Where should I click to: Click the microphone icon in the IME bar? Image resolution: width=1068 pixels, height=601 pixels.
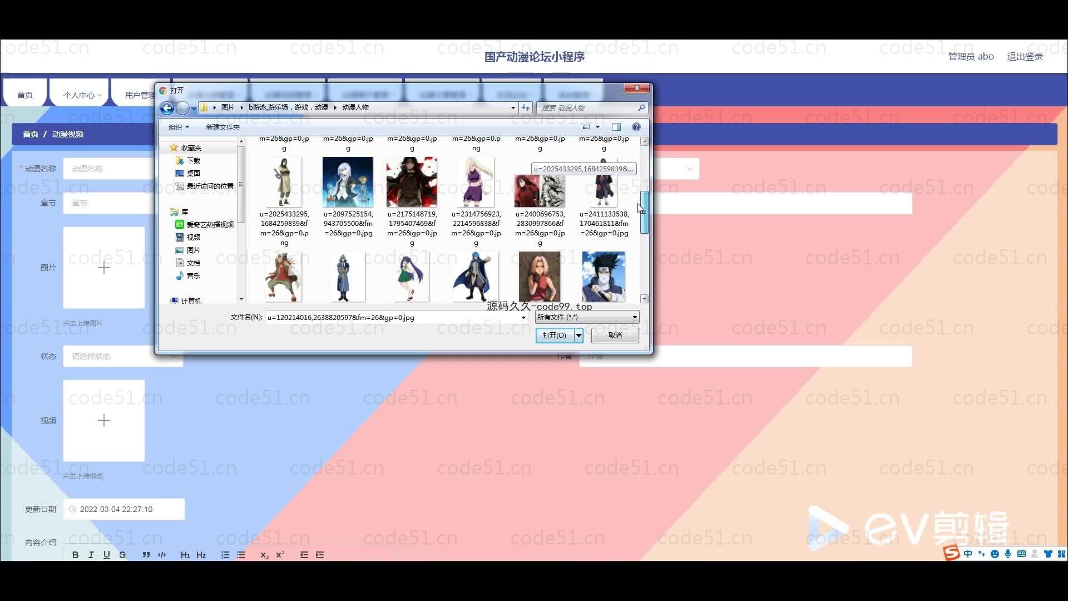[x=1008, y=554]
